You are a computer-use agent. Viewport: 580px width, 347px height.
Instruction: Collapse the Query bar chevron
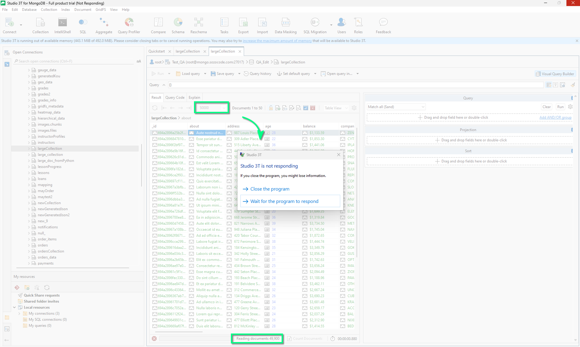[x=164, y=85]
